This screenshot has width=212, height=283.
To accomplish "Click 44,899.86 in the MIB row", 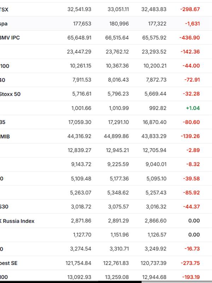I will [x=116, y=136].
